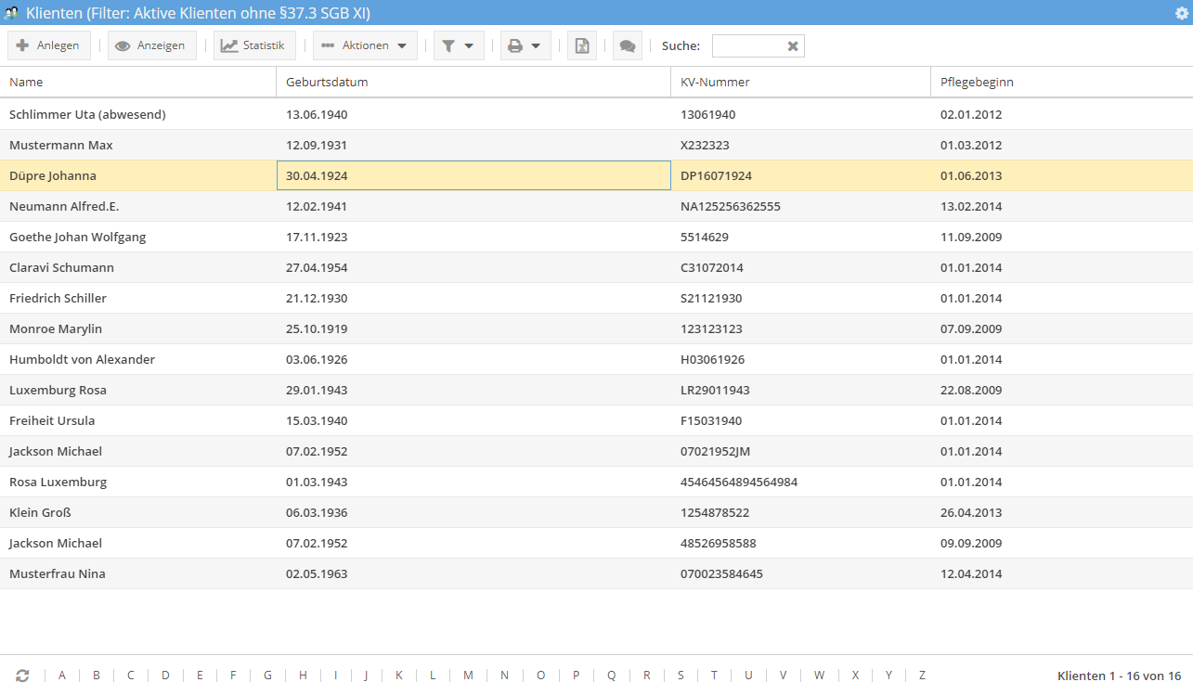Click the refresh icon in bottom bar
The width and height of the screenshot is (1193, 695).
tap(22, 676)
